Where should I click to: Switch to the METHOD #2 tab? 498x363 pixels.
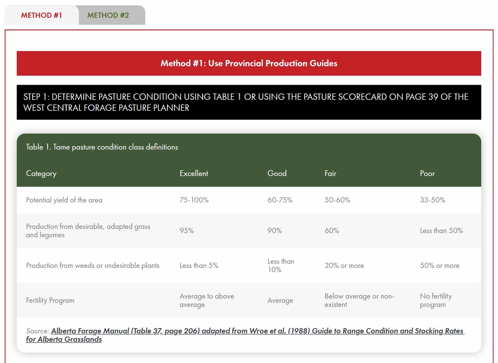tap(108, 15)
